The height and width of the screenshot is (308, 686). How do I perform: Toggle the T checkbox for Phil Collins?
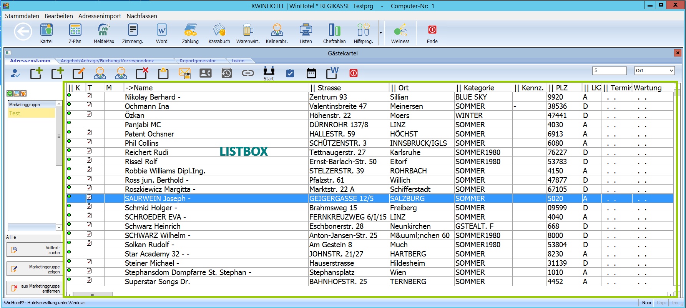tap(89, 142)
